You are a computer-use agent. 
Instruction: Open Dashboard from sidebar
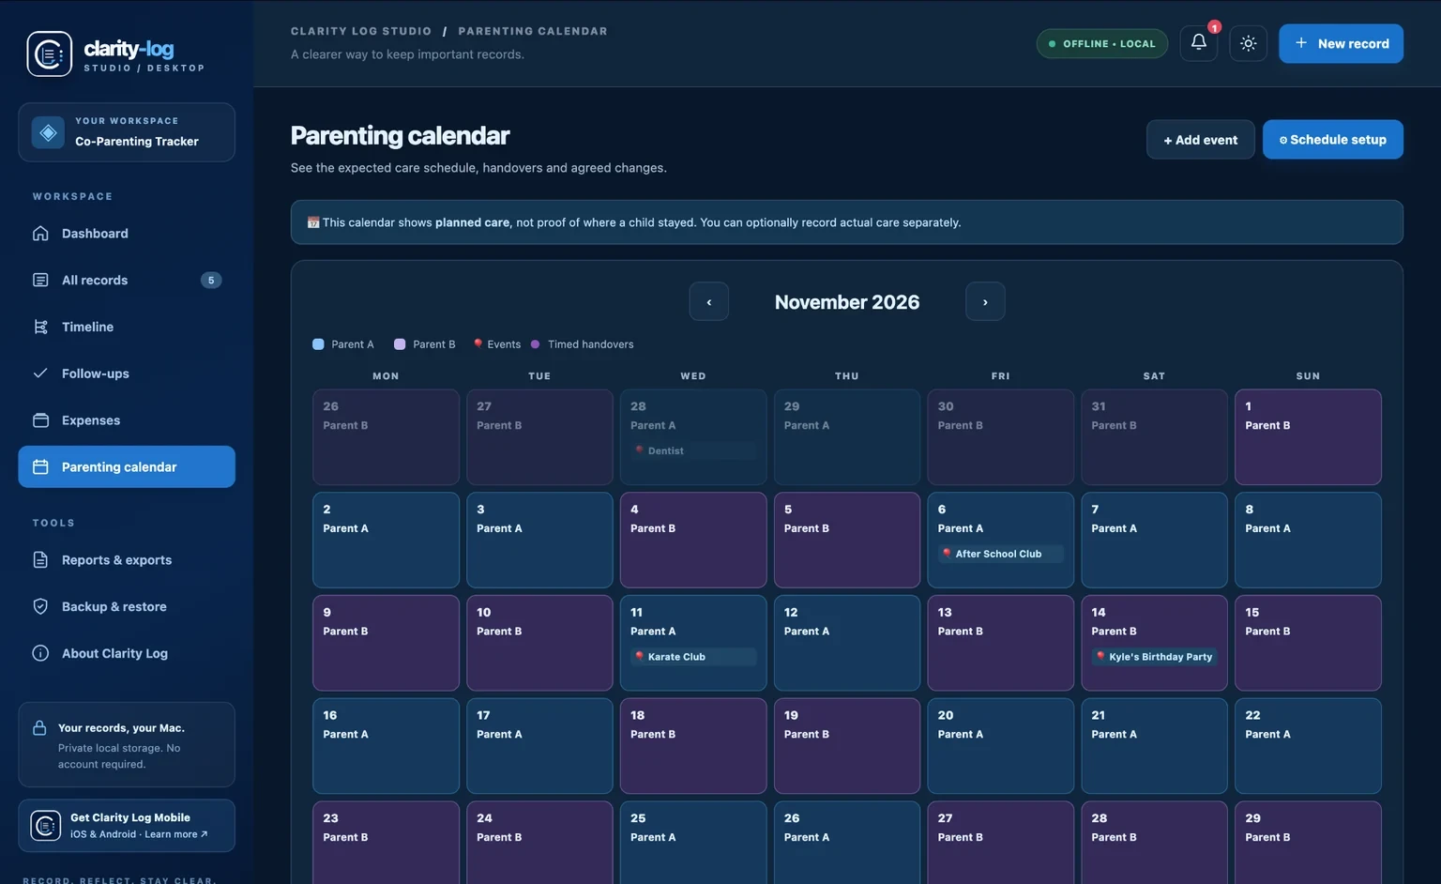click(x=127, y=234)
